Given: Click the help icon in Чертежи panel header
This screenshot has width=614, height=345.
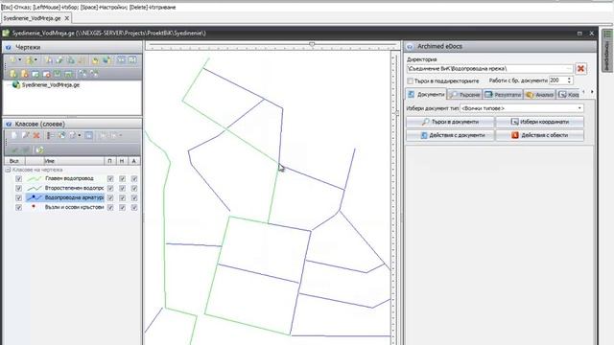Looking at the screenshot, I should coord(9,47).
